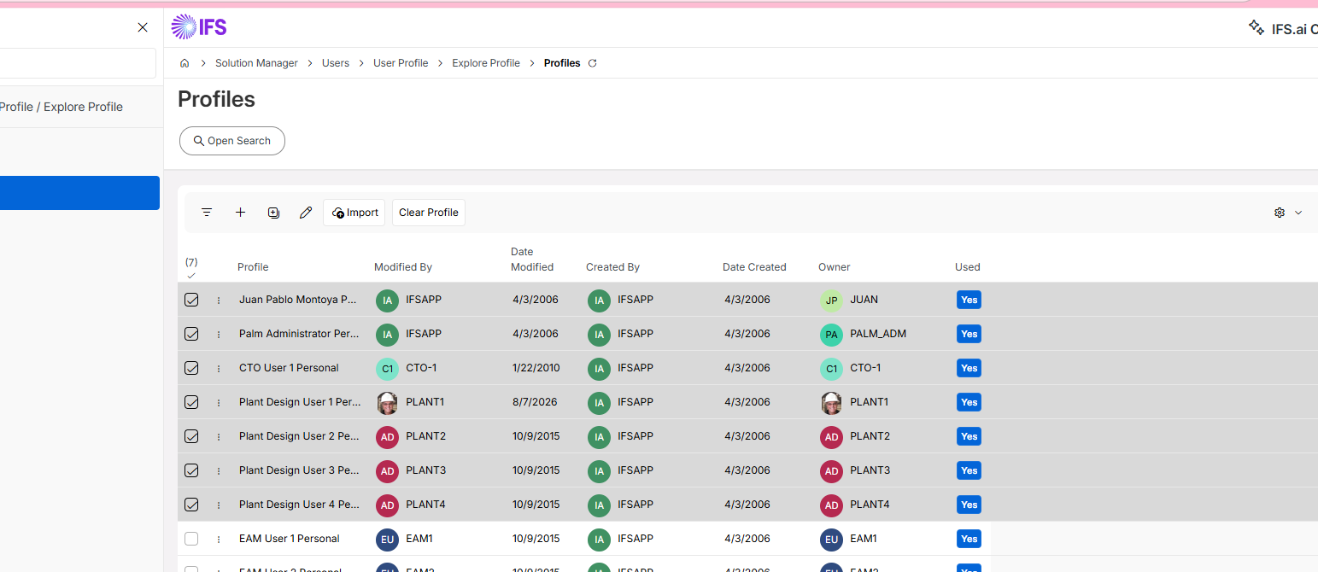Viewport: 1318px width, 572px height.
Task: Sort by the Date Created column header
Action: point(754,267)
